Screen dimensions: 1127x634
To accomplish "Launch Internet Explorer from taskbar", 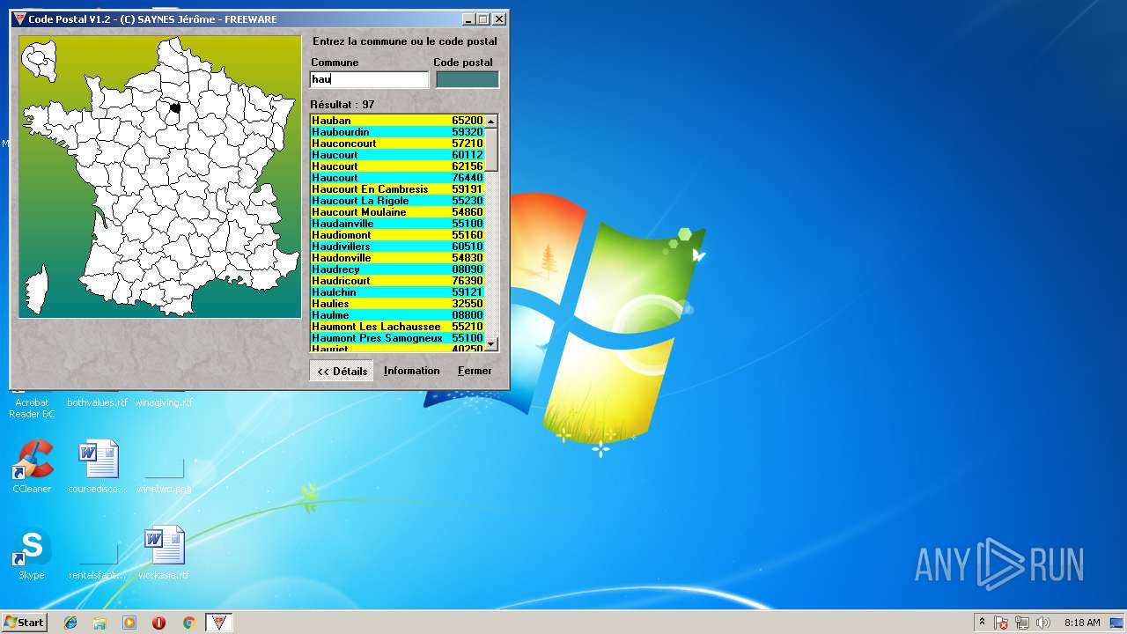I will 70,623.
